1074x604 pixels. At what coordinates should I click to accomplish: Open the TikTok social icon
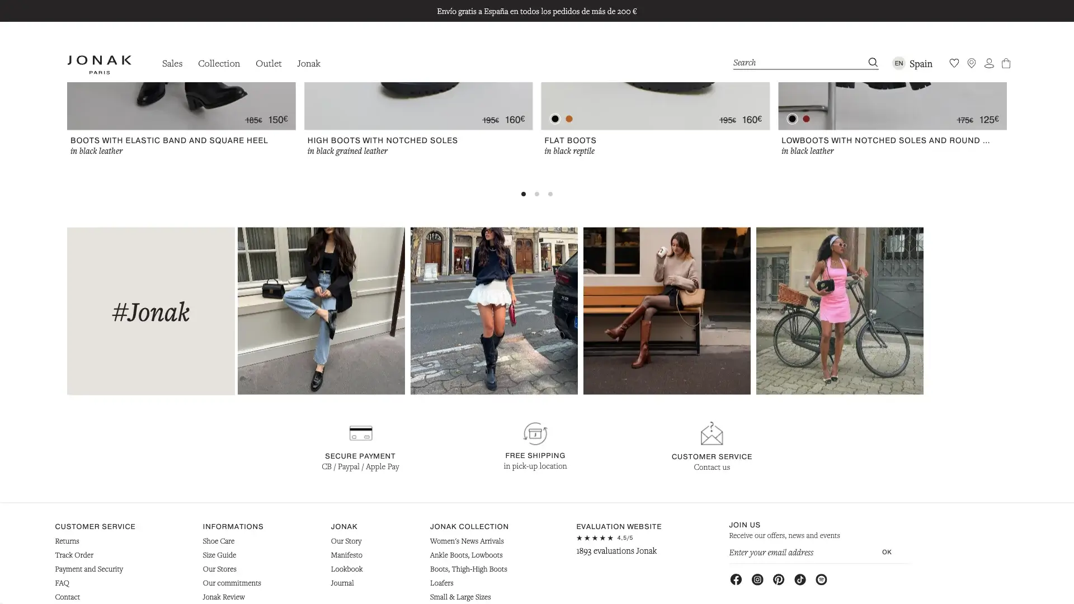click(x=800, y=579)
